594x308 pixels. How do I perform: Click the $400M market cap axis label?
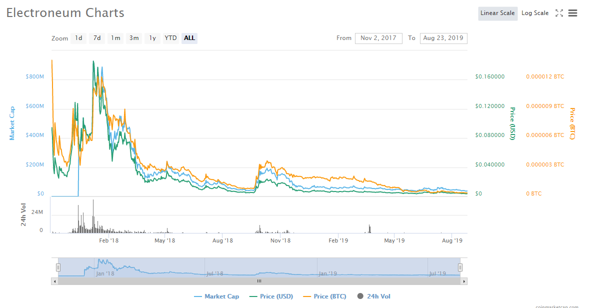click(x=35, y=135)
